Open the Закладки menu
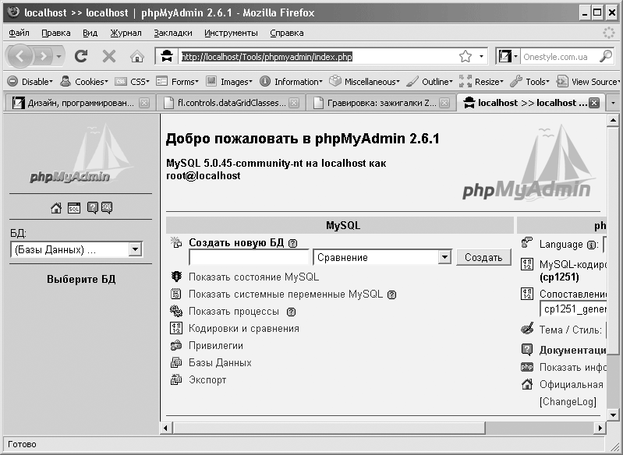Image resolution: width=623 pixels, height=455 pixels. click(x=173, y=33)
